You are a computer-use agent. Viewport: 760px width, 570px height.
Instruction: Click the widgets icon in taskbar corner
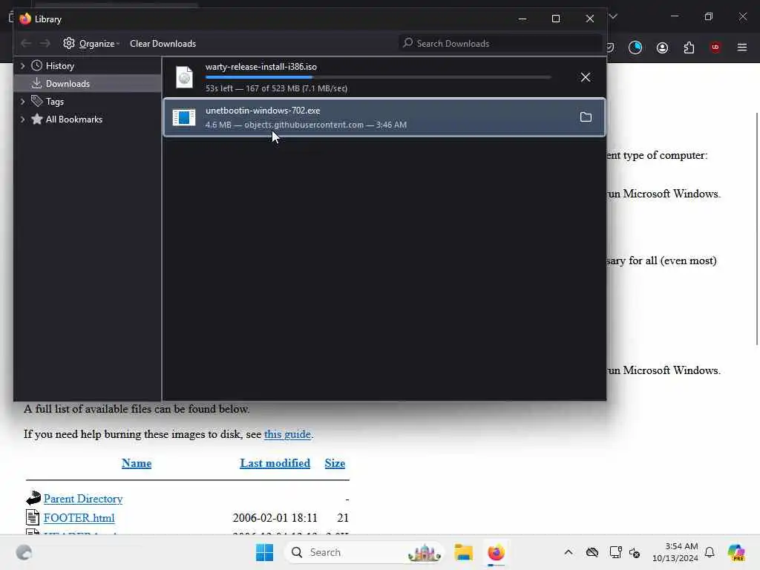coord(24,552)
